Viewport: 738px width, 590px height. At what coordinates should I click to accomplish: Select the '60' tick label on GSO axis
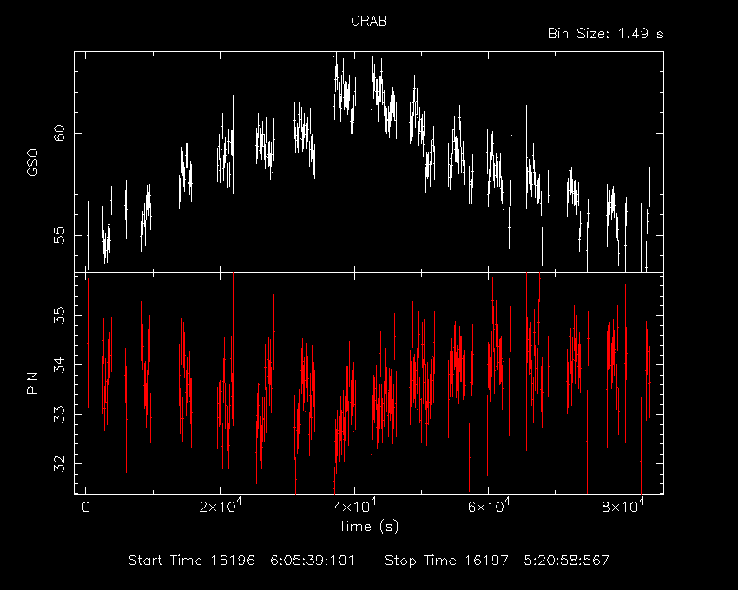point(59,133)
